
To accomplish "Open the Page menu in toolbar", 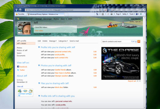I will (x=118, y=14).
